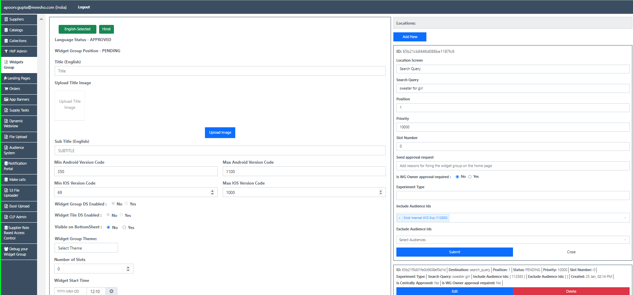Click the Orders cart icon

6,89
